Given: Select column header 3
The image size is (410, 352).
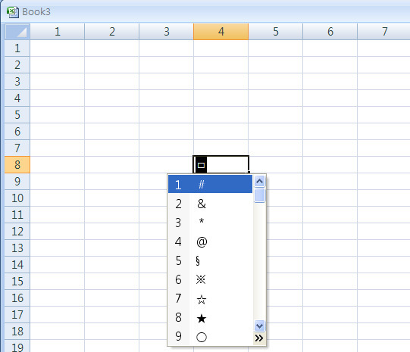Looking at the screenshot, I should [x=167, y=32].
